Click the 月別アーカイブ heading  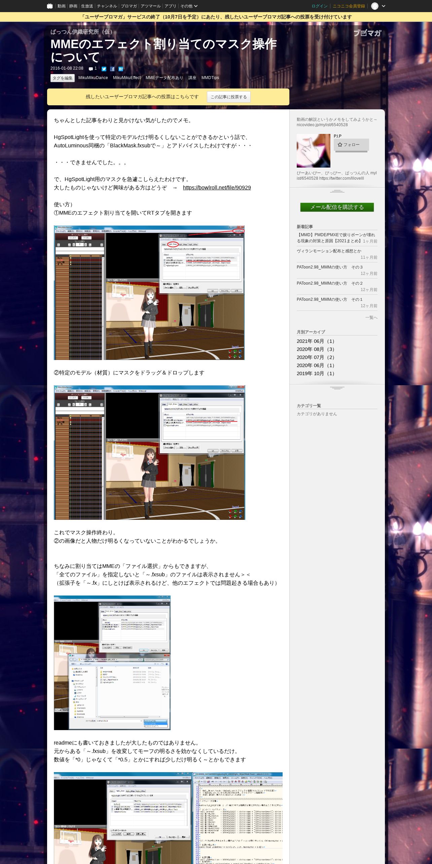311,332
